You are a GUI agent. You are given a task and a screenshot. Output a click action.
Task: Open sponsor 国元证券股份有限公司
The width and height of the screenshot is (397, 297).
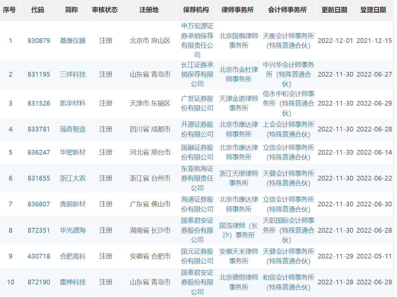pyautogui.click(x=197, y=256)
